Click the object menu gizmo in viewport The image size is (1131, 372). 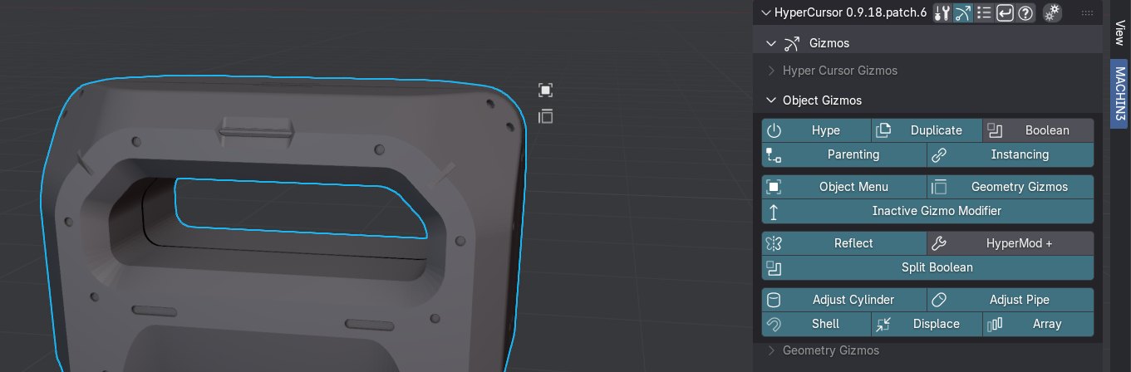(x=545, y=91)
